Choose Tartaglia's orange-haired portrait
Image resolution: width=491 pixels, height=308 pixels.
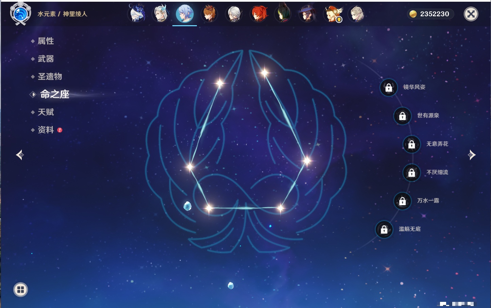tap(209, 14)
